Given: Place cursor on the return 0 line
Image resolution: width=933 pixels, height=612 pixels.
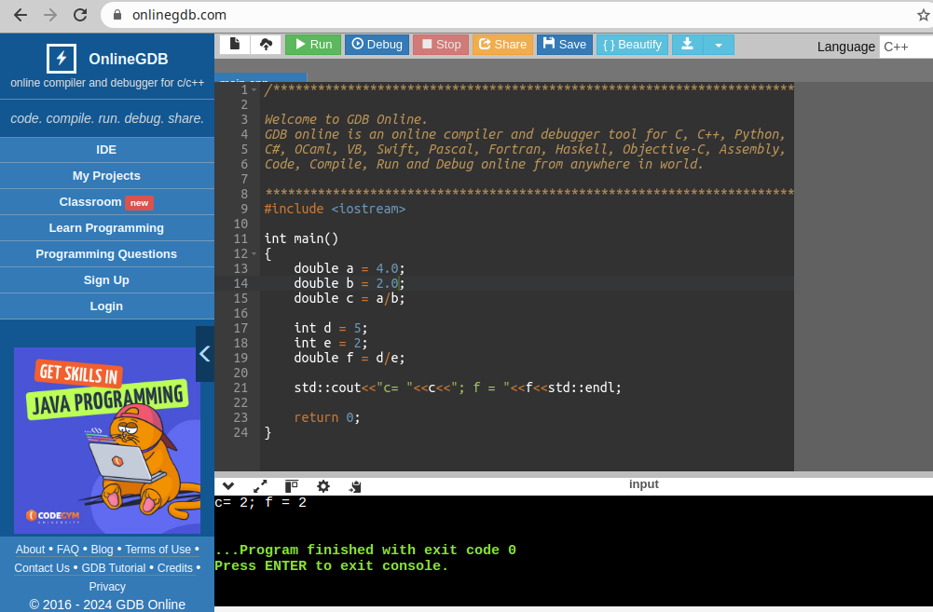Looking at the screenshot, I should pos(326,417).
